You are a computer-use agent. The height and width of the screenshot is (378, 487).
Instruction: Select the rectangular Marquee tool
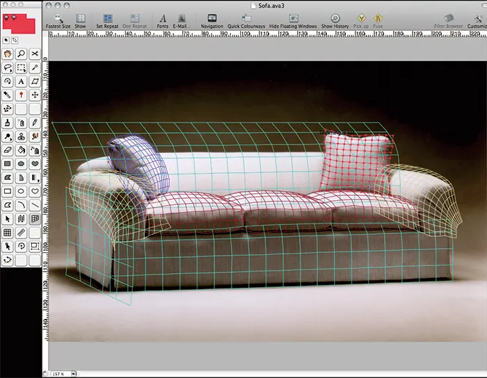coord(21,67)
